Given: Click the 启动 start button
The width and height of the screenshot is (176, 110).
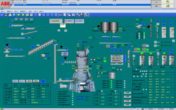Looking at the screenshot, I should [29, 81].
